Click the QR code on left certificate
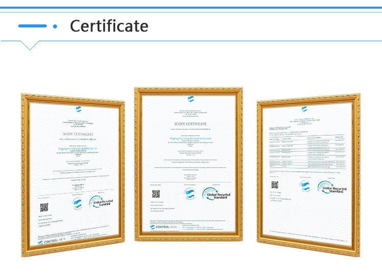This screenshot has height=279, width=382. (44, 207)
